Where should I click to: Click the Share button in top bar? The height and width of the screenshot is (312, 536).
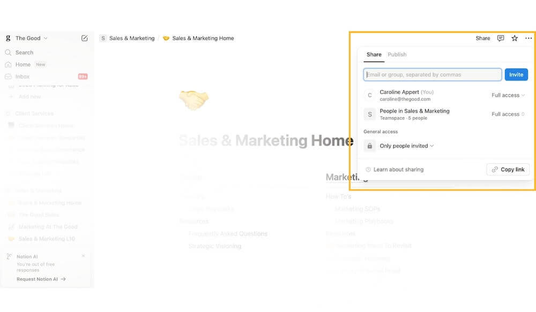[x=483, y=38]
